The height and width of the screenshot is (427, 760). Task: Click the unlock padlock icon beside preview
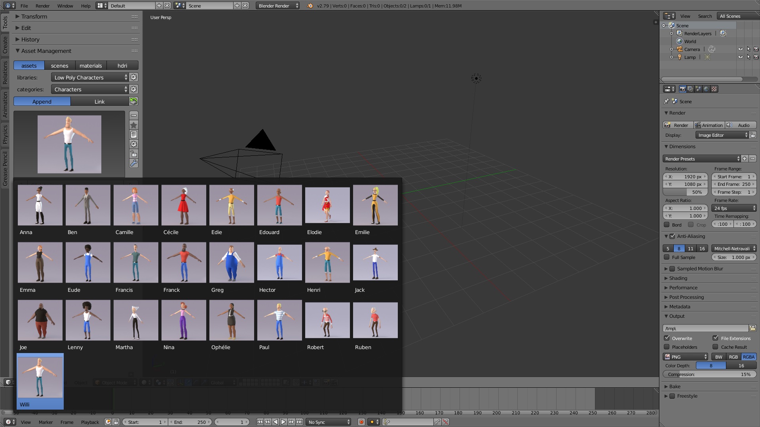[134, 154]
